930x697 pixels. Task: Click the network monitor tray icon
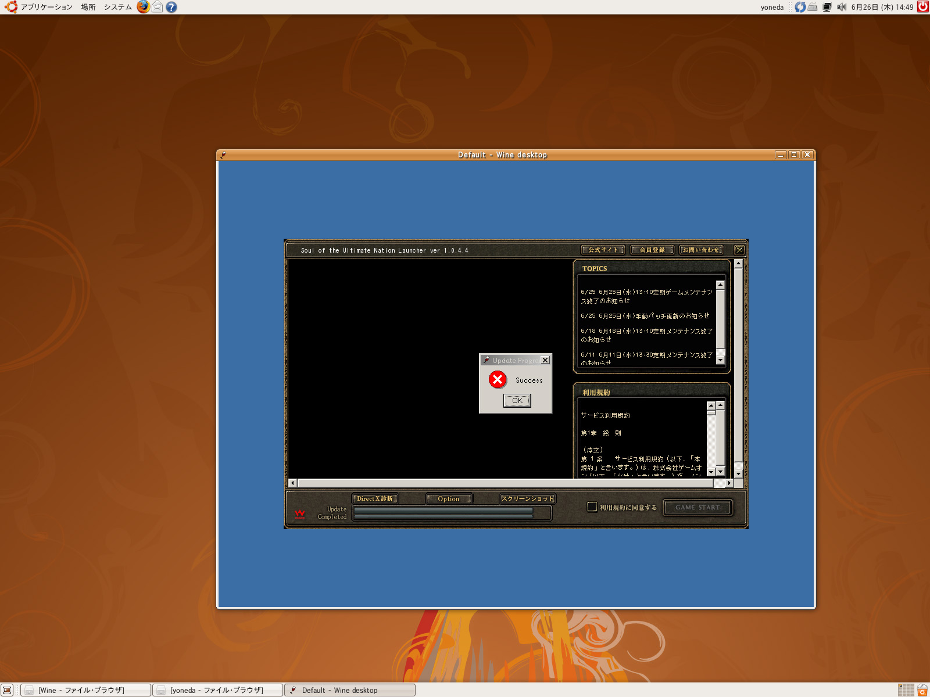pyautogui.click(x=827, y=7)
